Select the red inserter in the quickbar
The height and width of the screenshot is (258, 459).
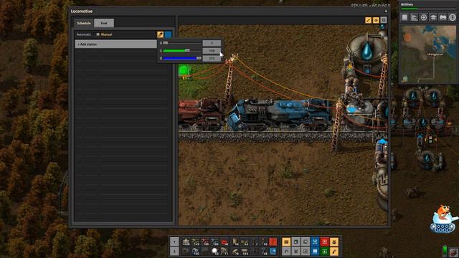[205, 242]
